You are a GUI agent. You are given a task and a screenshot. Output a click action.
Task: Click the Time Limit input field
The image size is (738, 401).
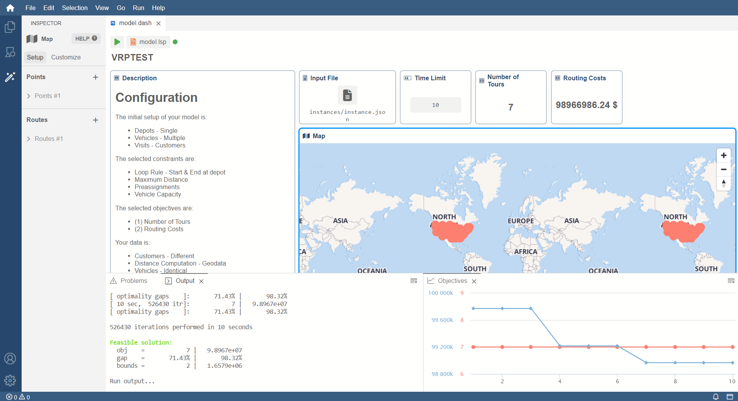pyautogui.click(x=435, y=105)
